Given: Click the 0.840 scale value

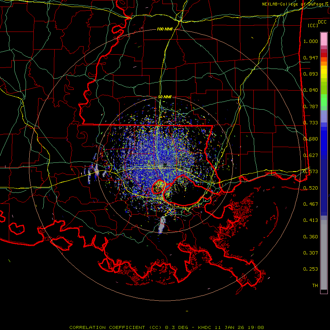Looking at the screenshot, I should coord(311,90).
